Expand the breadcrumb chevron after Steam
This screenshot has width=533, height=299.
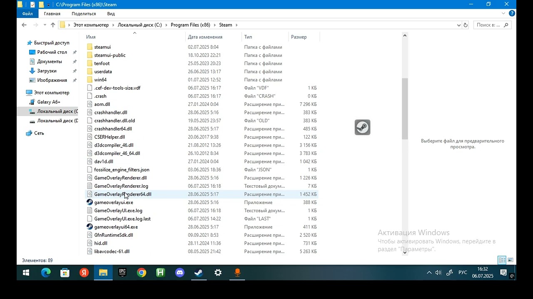[x=237, y=25]
